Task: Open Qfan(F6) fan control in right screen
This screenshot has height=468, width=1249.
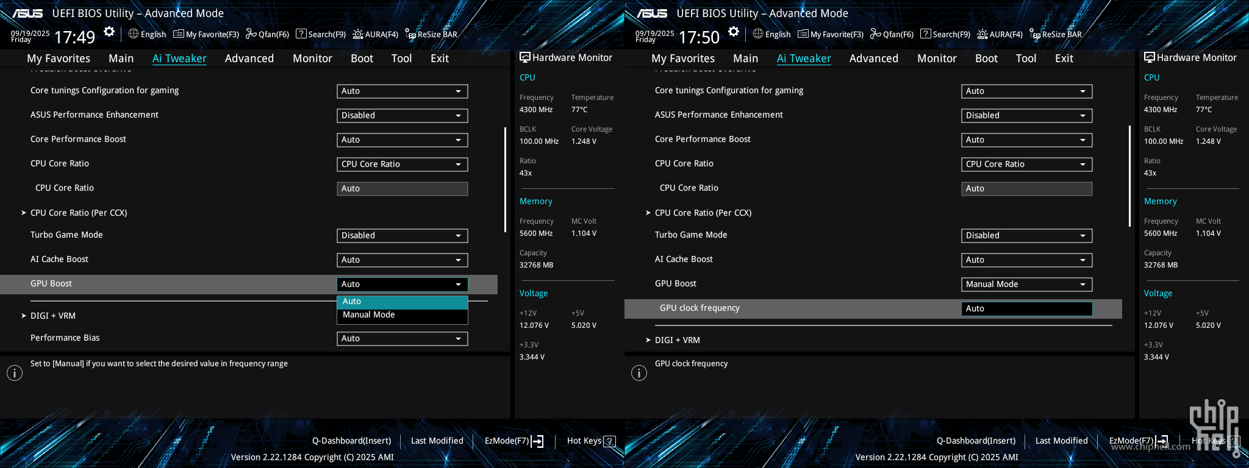Action: [x=892, y=35]
